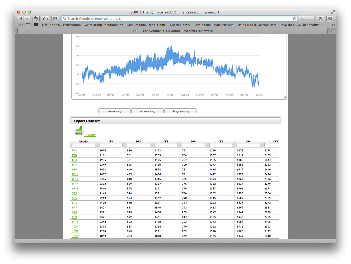Image resolution: width=351 pixels, height=264 pixels.
Task: Add a new tab with the plus button
Action: tap(332, 31)
